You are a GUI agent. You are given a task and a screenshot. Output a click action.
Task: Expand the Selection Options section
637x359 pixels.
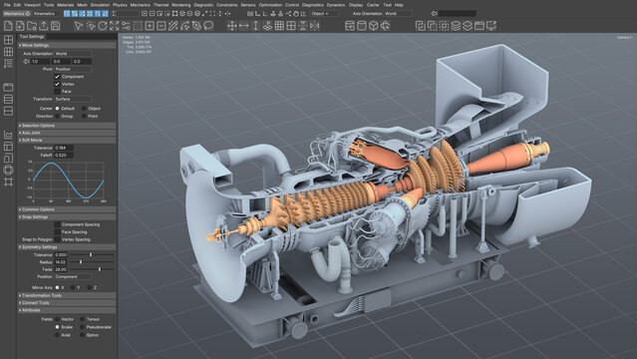tap(67, 126)
